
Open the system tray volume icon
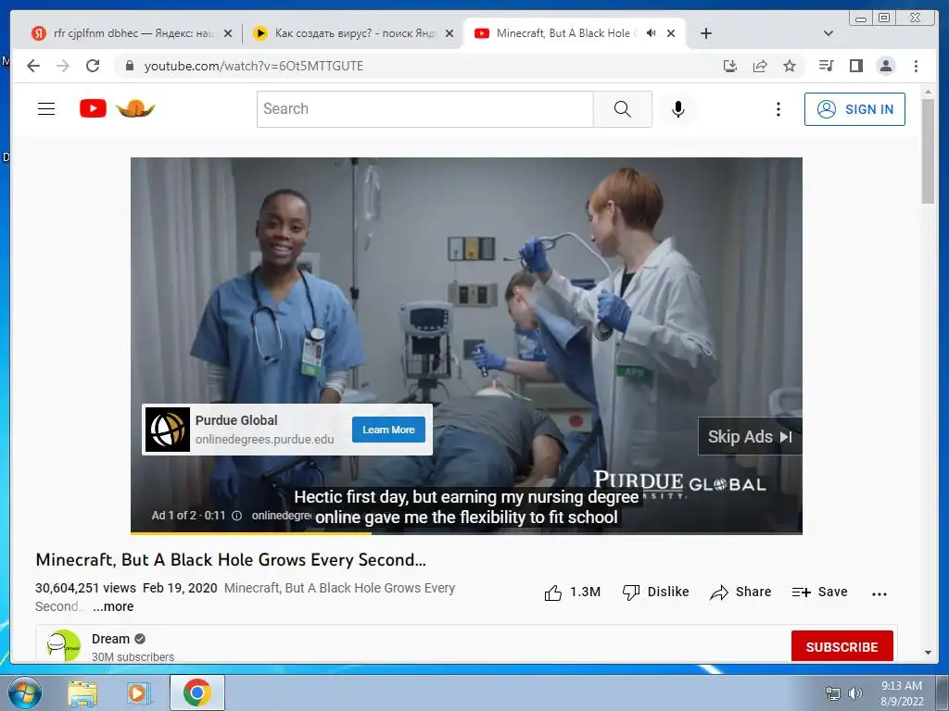[855, 693]
